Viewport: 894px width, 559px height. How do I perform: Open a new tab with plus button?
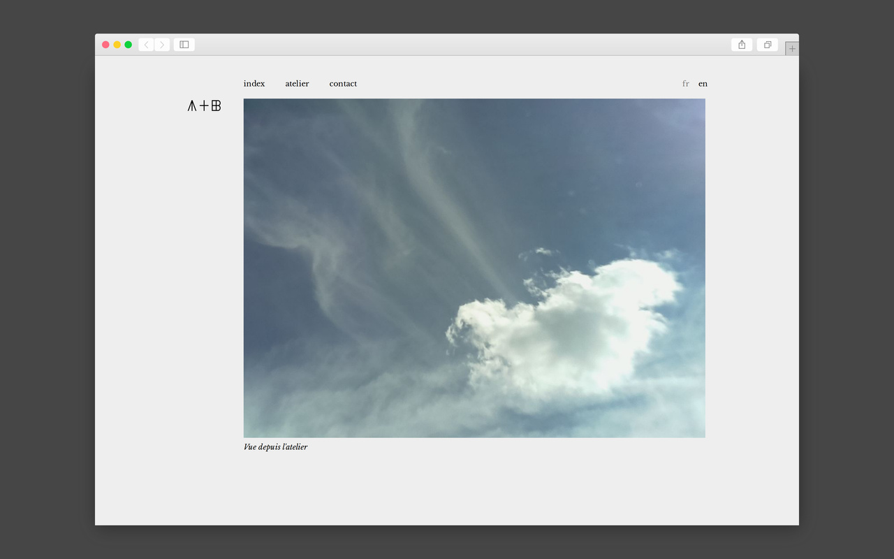791,49
